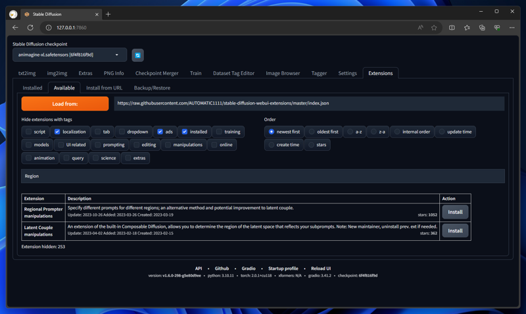This screenshot has height=314, width=526.
Task: Open the PNG Info tab
Action: tap(114, 73)
